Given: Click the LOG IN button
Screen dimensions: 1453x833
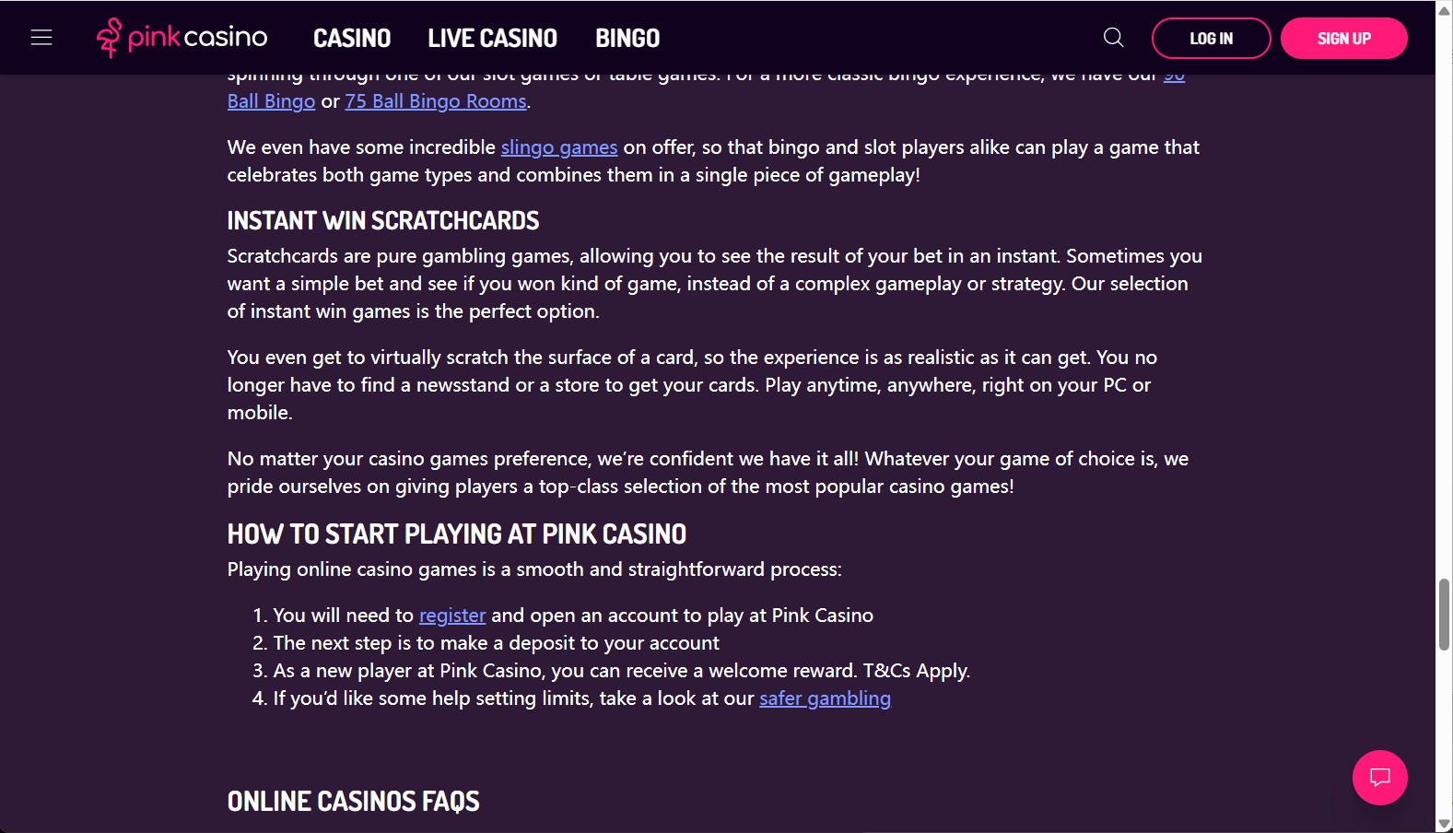Looking at the screenshot, I should 1211,38.
